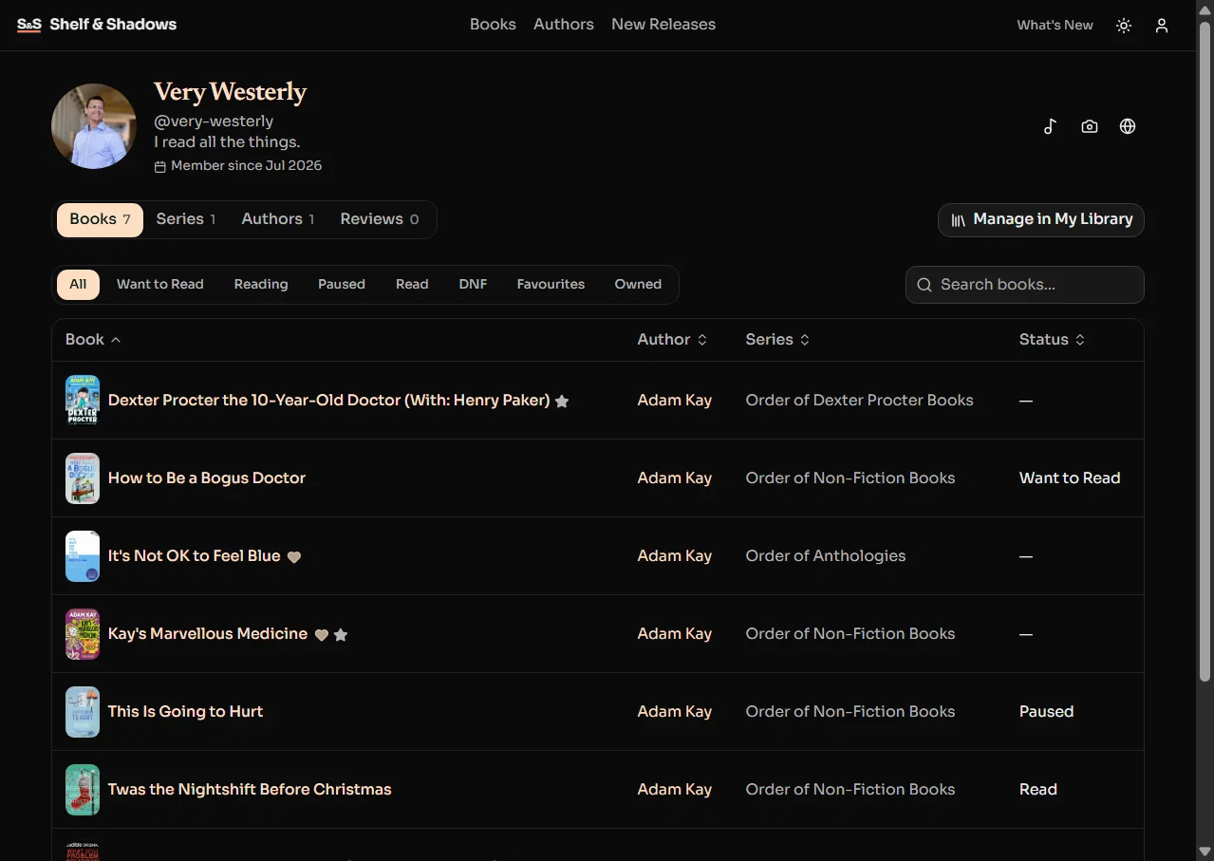Toggle the light/dark theme sun icon
Image resolution: width=1214 pixels, height=861 pixels.
[1124, 26]
